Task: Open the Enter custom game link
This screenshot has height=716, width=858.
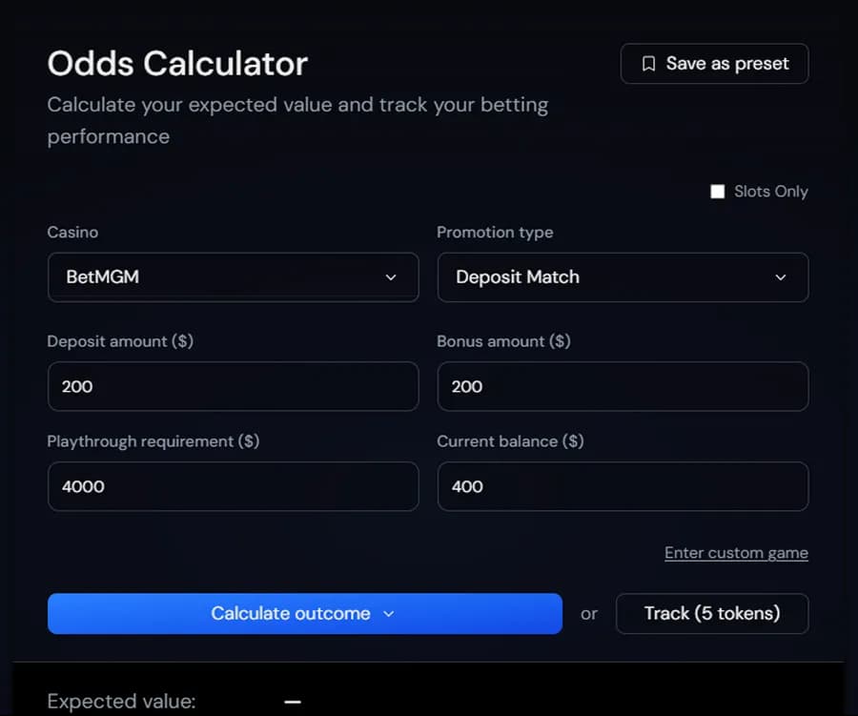Action: pyautogui.click(x=736, y=552)
